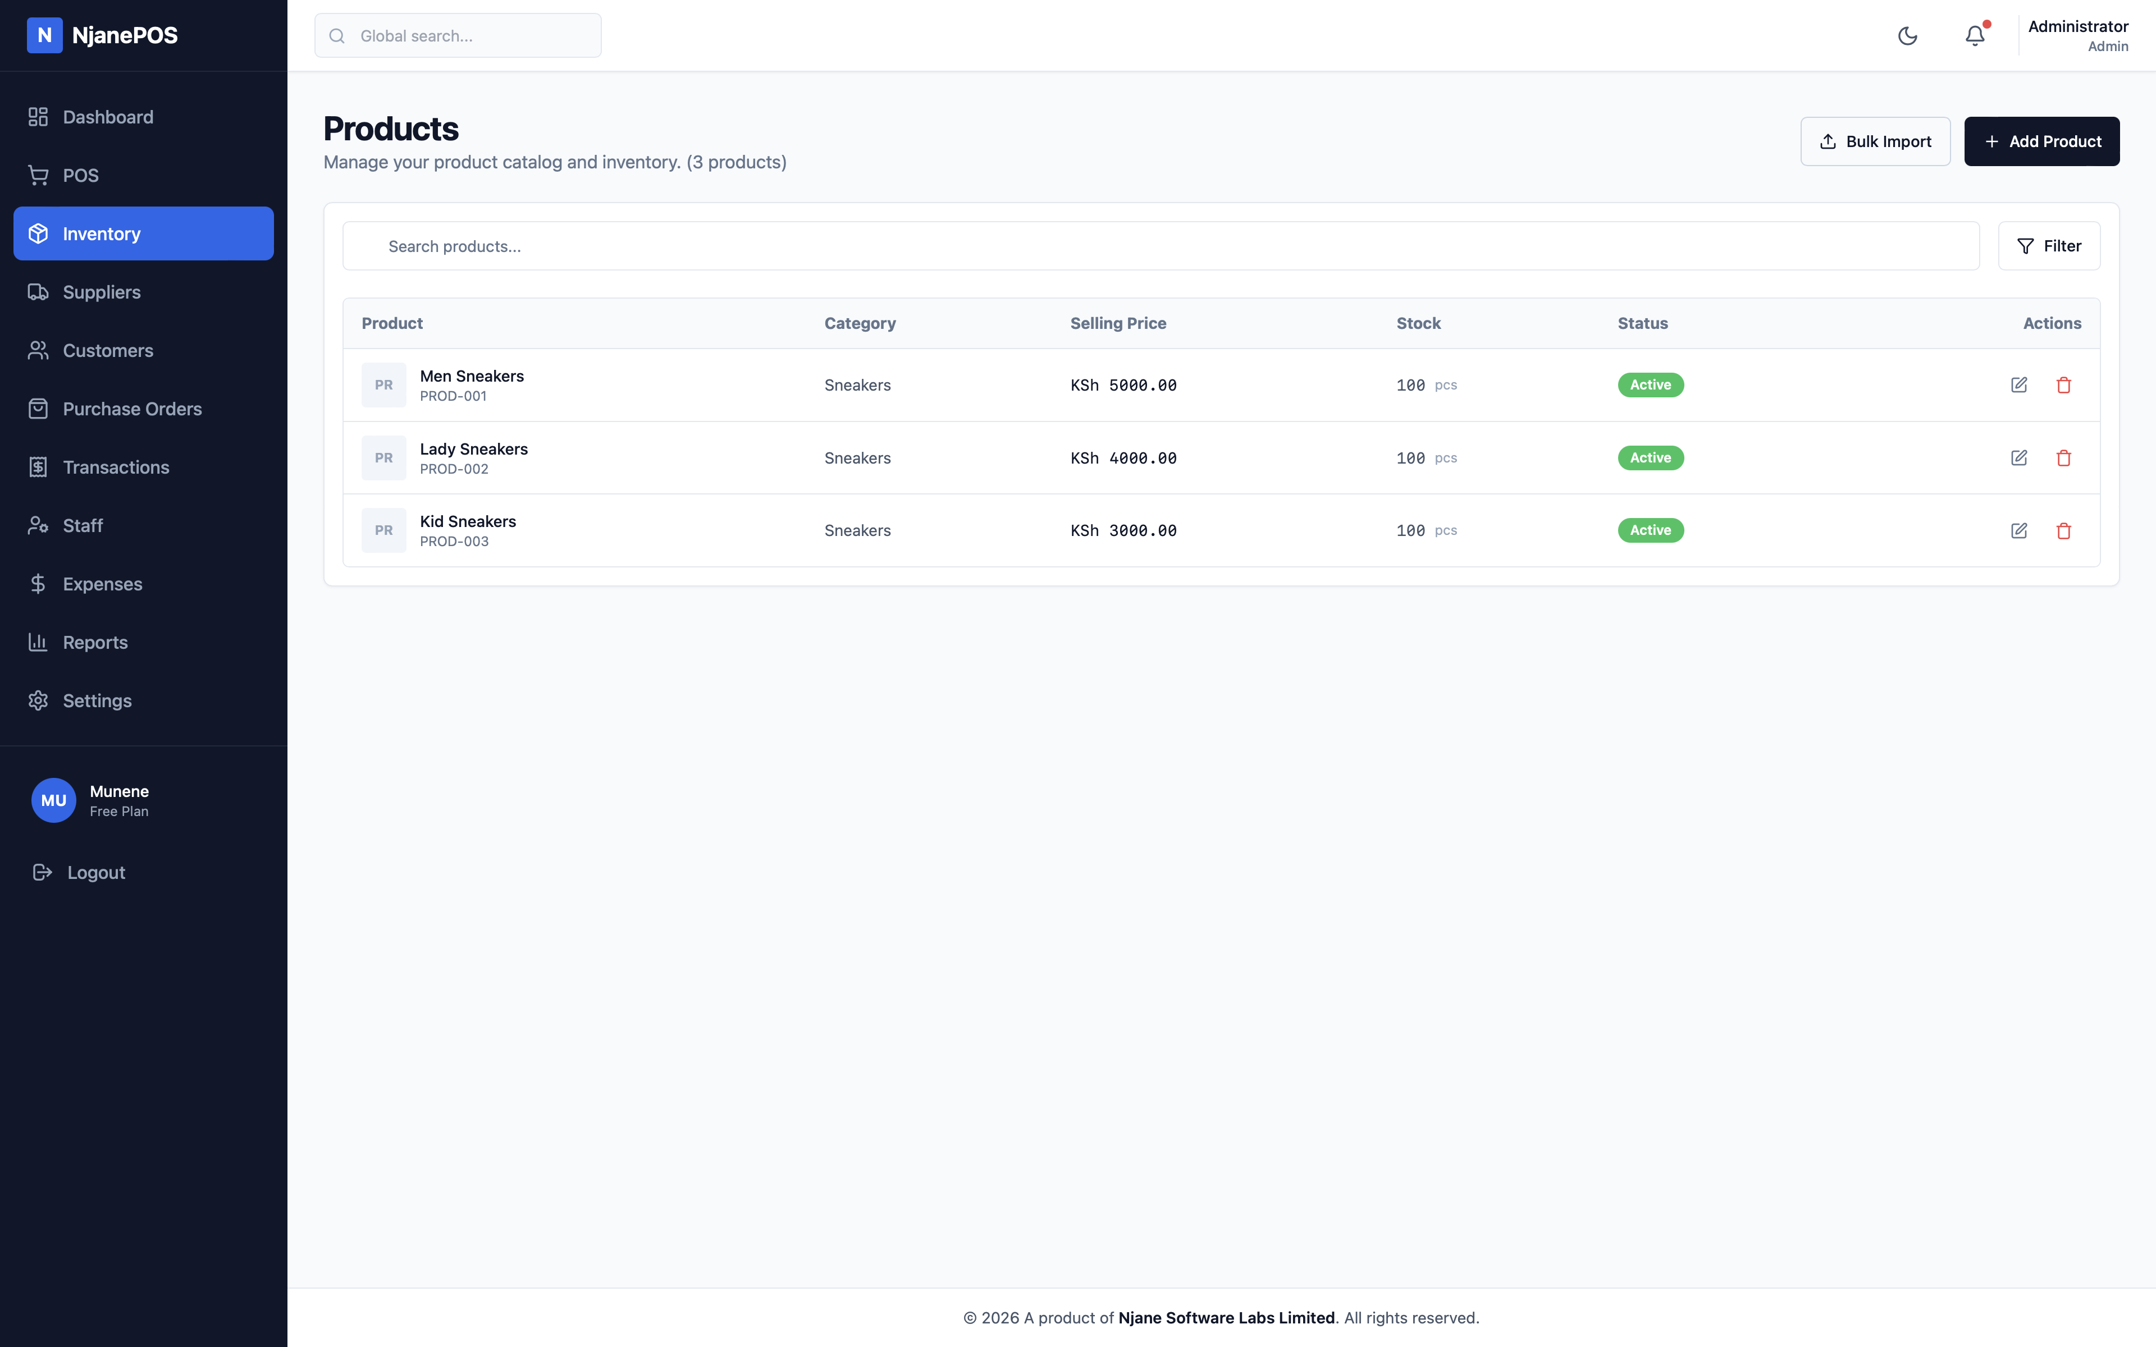
Task: Click the Add Product button
Action: coord(2042,141)
